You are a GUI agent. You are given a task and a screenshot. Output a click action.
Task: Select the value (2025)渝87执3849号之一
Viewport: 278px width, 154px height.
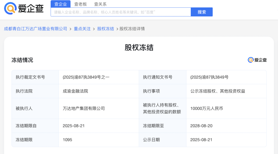tap(86, 77)
